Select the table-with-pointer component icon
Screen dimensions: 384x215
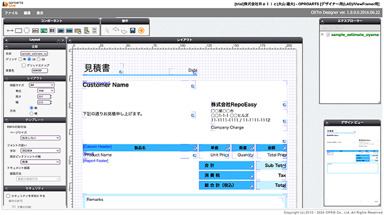tap(78, 31)
